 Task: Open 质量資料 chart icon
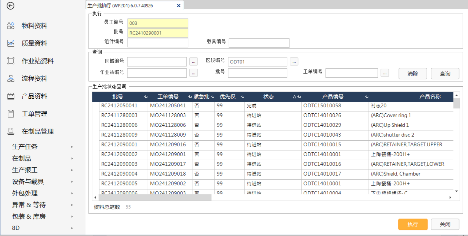point(11,43)
